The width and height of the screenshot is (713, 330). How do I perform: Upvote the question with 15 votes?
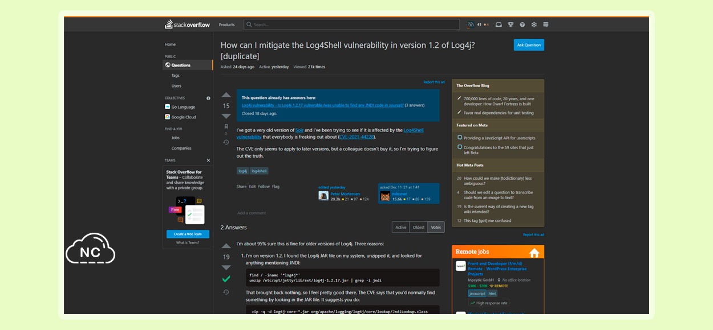(226, 95)
